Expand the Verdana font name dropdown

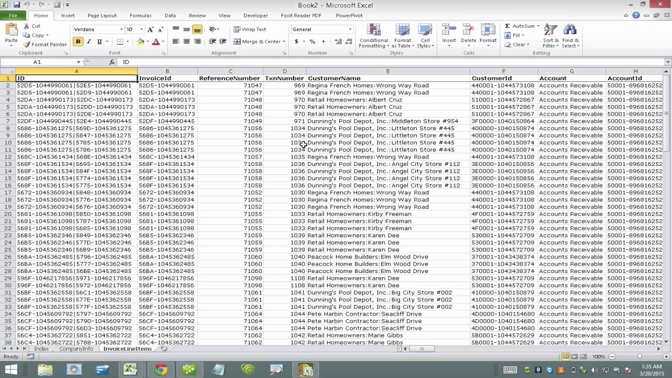121,29
